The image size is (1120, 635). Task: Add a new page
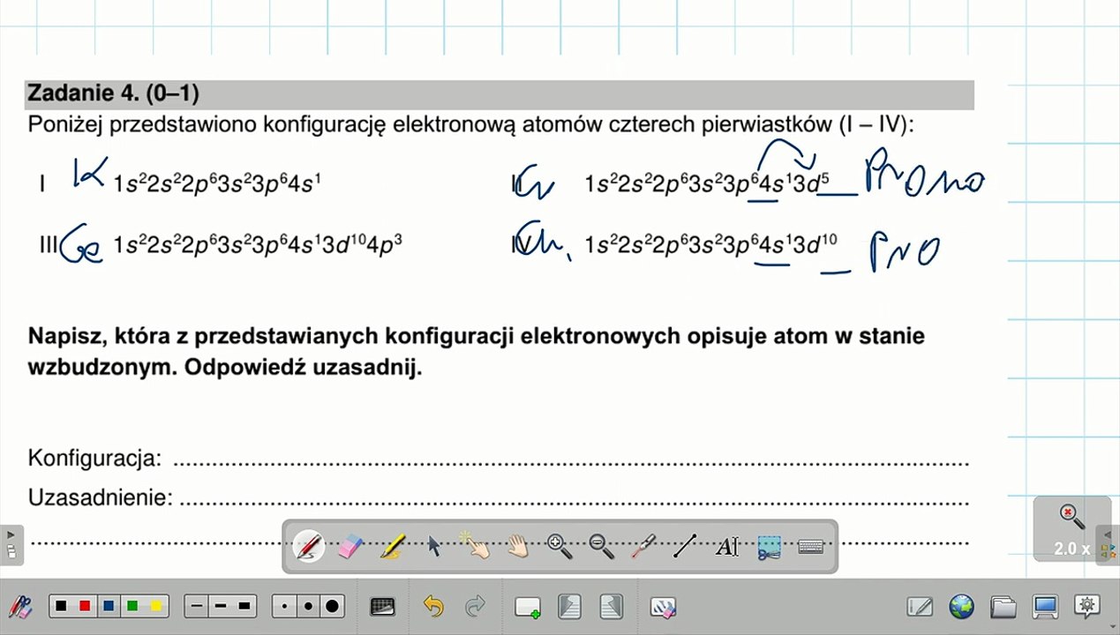coord(528,607)
